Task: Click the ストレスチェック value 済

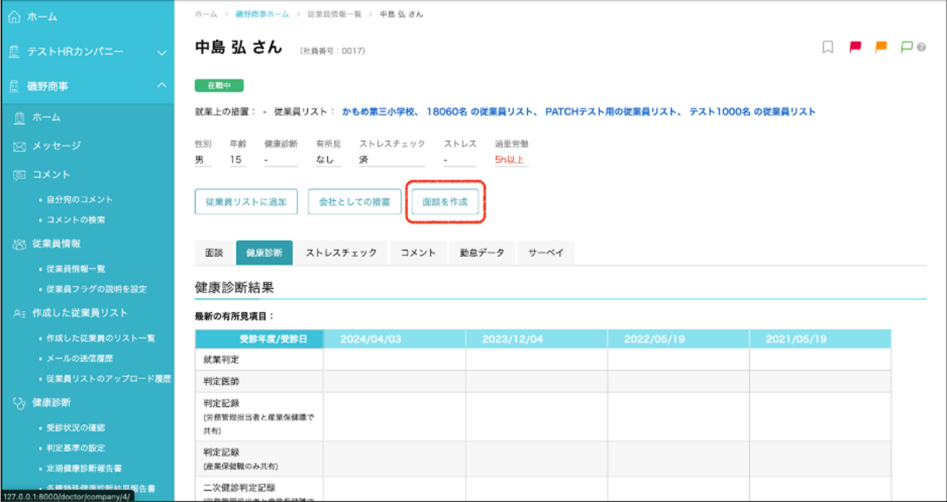Action: (364, 160)
